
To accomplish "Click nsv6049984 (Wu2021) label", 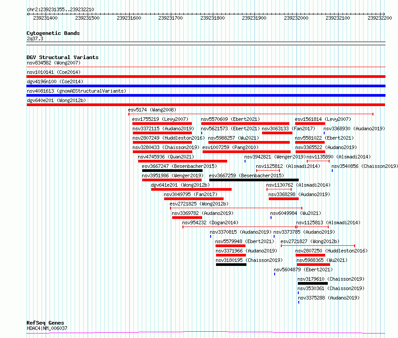I will point(296,213).
